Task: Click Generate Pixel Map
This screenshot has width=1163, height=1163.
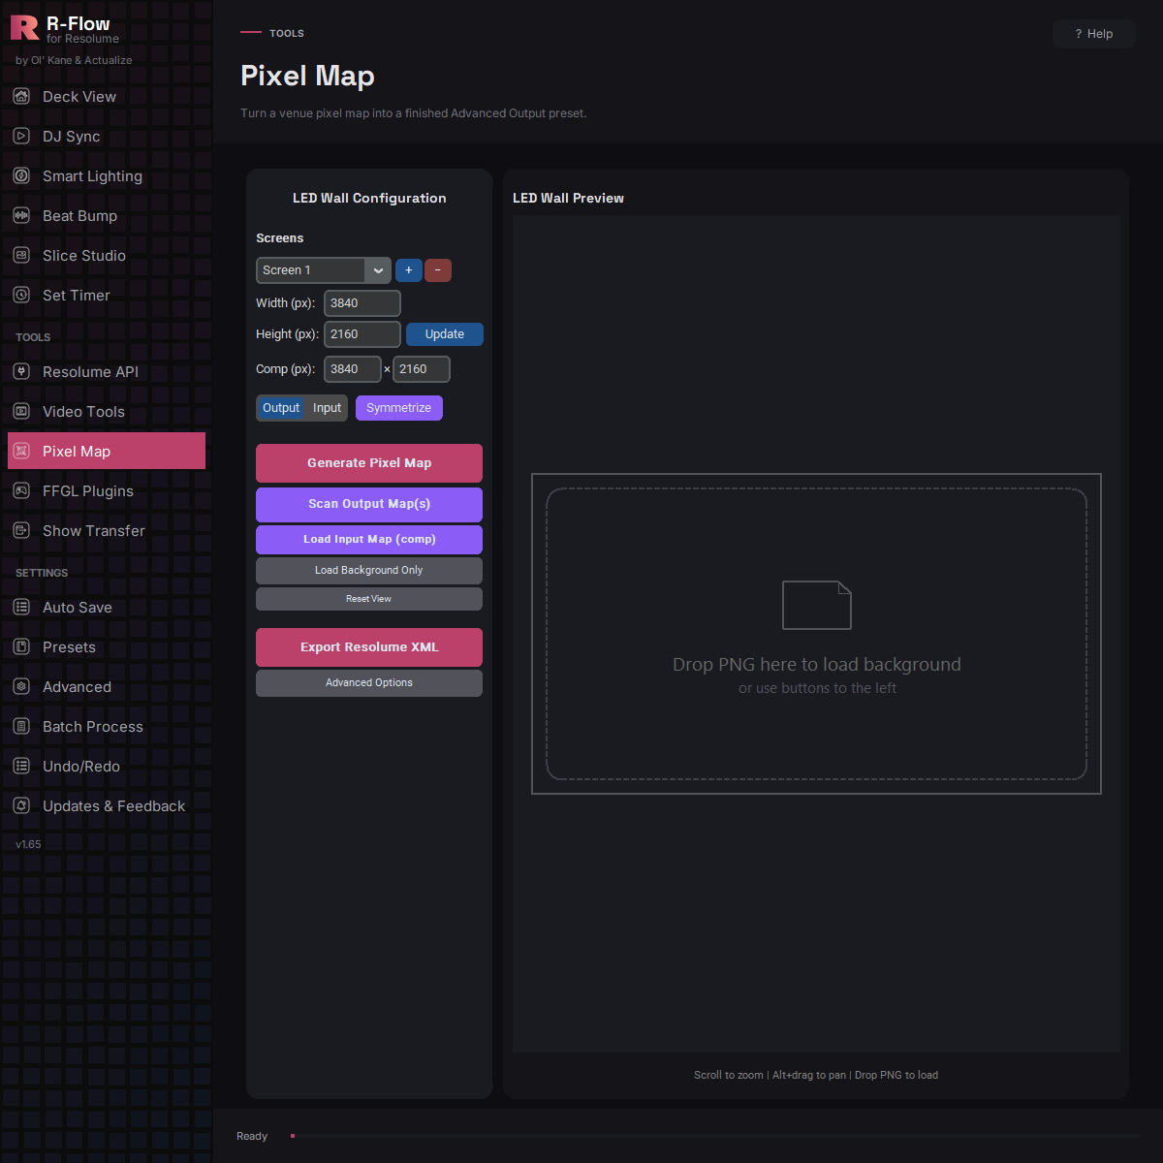Action: [369, 463]
